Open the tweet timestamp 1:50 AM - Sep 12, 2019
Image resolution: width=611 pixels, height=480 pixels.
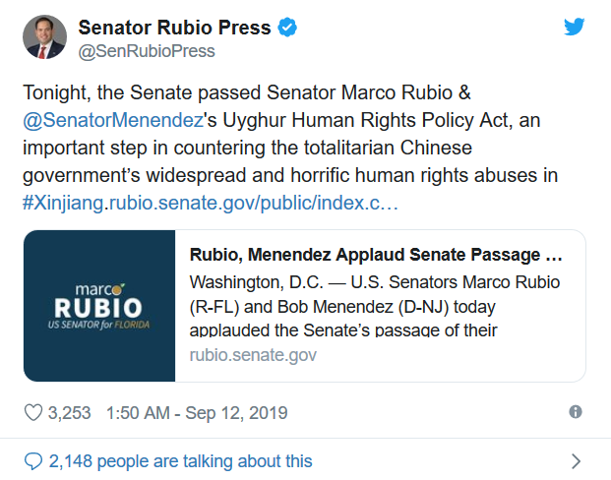pos(197,412)
